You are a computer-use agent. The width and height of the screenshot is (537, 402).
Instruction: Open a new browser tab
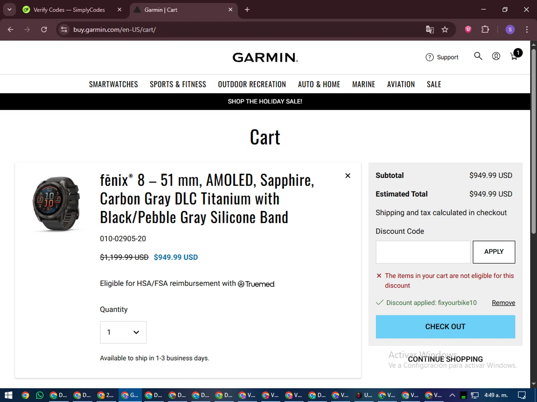coord(247,10)
